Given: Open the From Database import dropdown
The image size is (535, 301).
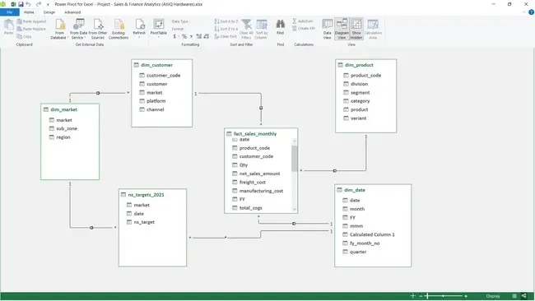Looking at the screenshot, I should coord(60,30).
